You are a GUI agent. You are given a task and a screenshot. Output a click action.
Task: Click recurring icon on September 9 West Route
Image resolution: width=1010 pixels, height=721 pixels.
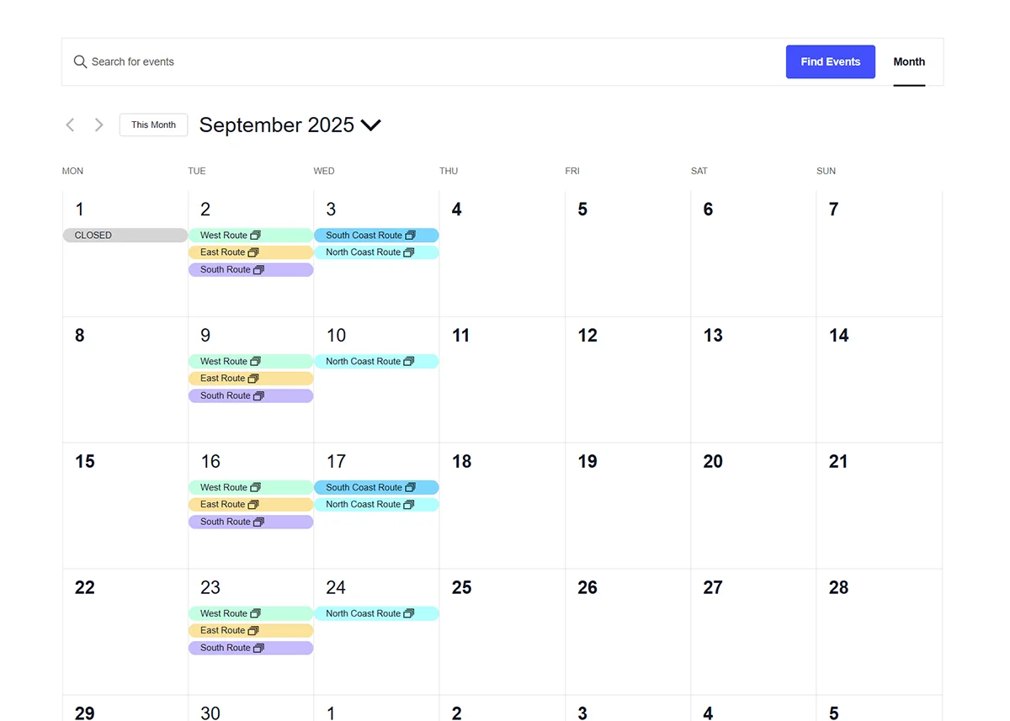click(x=256, y=362)
